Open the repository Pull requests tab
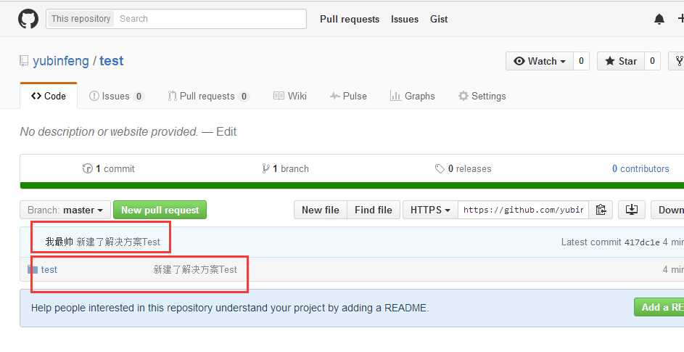 pos(208,96)
